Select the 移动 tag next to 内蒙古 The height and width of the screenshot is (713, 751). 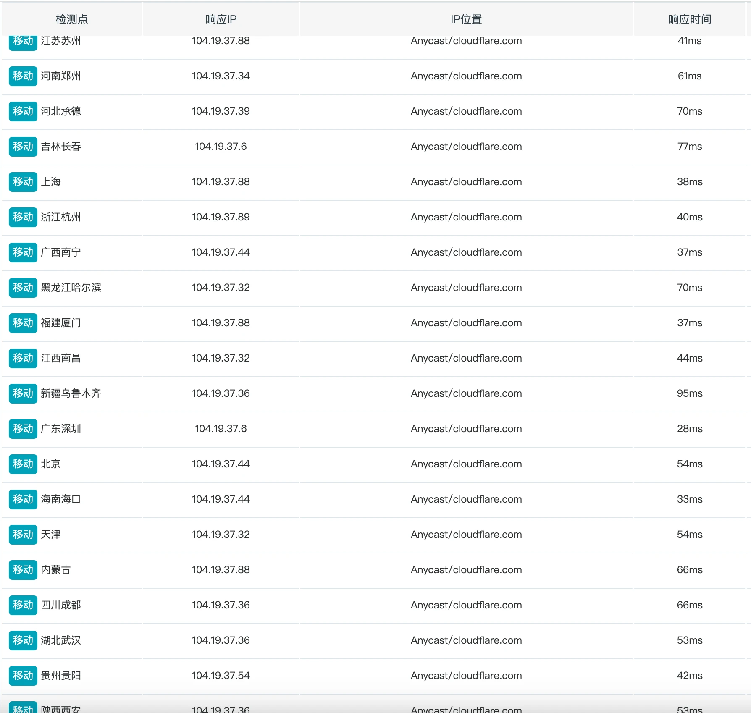coord(23,570)
